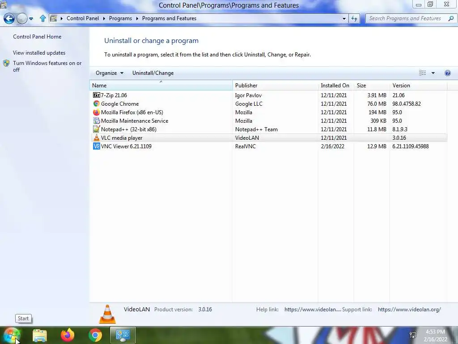The image size is (458, 344).
Task: Select Programs breadcrumb in address bar
Action: pyautogui.click(x=120, y=18)
